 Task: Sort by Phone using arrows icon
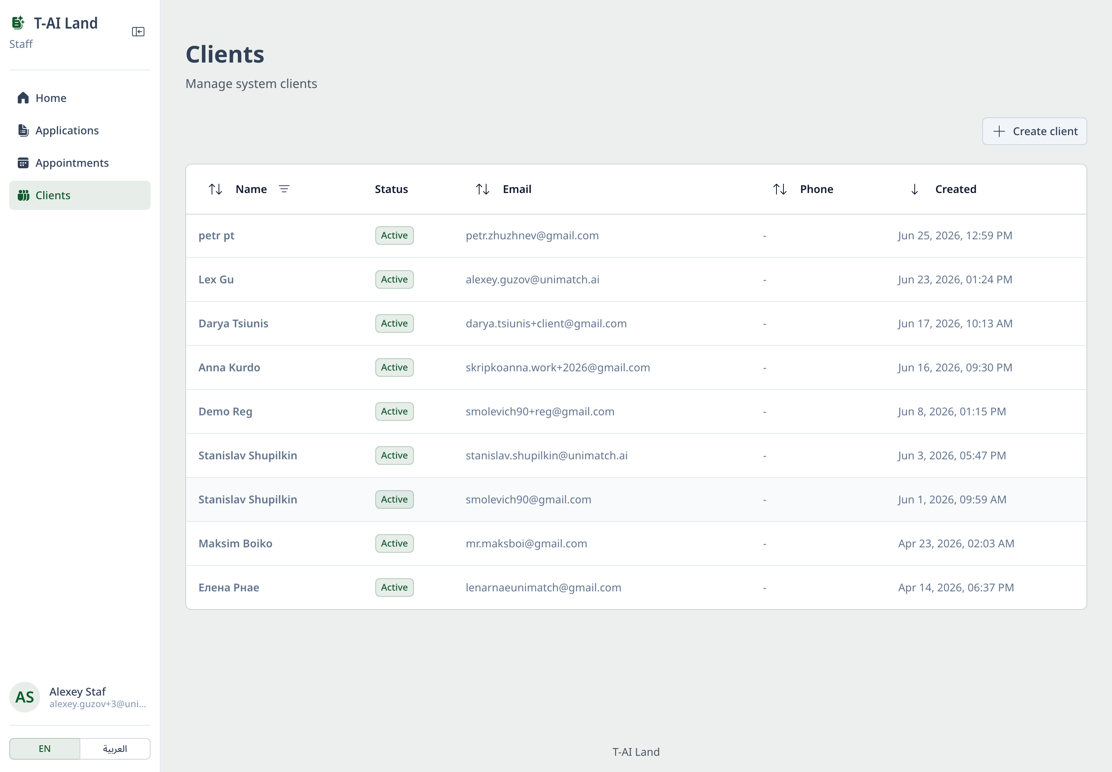[x=780, y=189]
